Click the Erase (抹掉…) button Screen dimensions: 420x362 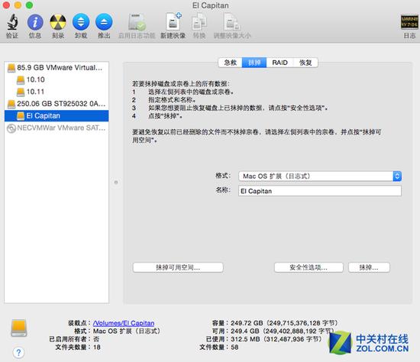point(369,267)
